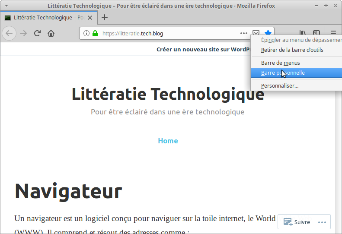342x234 pixels.
Task: Open page actions three-dot menu in address bar
Action: [244, 33]
